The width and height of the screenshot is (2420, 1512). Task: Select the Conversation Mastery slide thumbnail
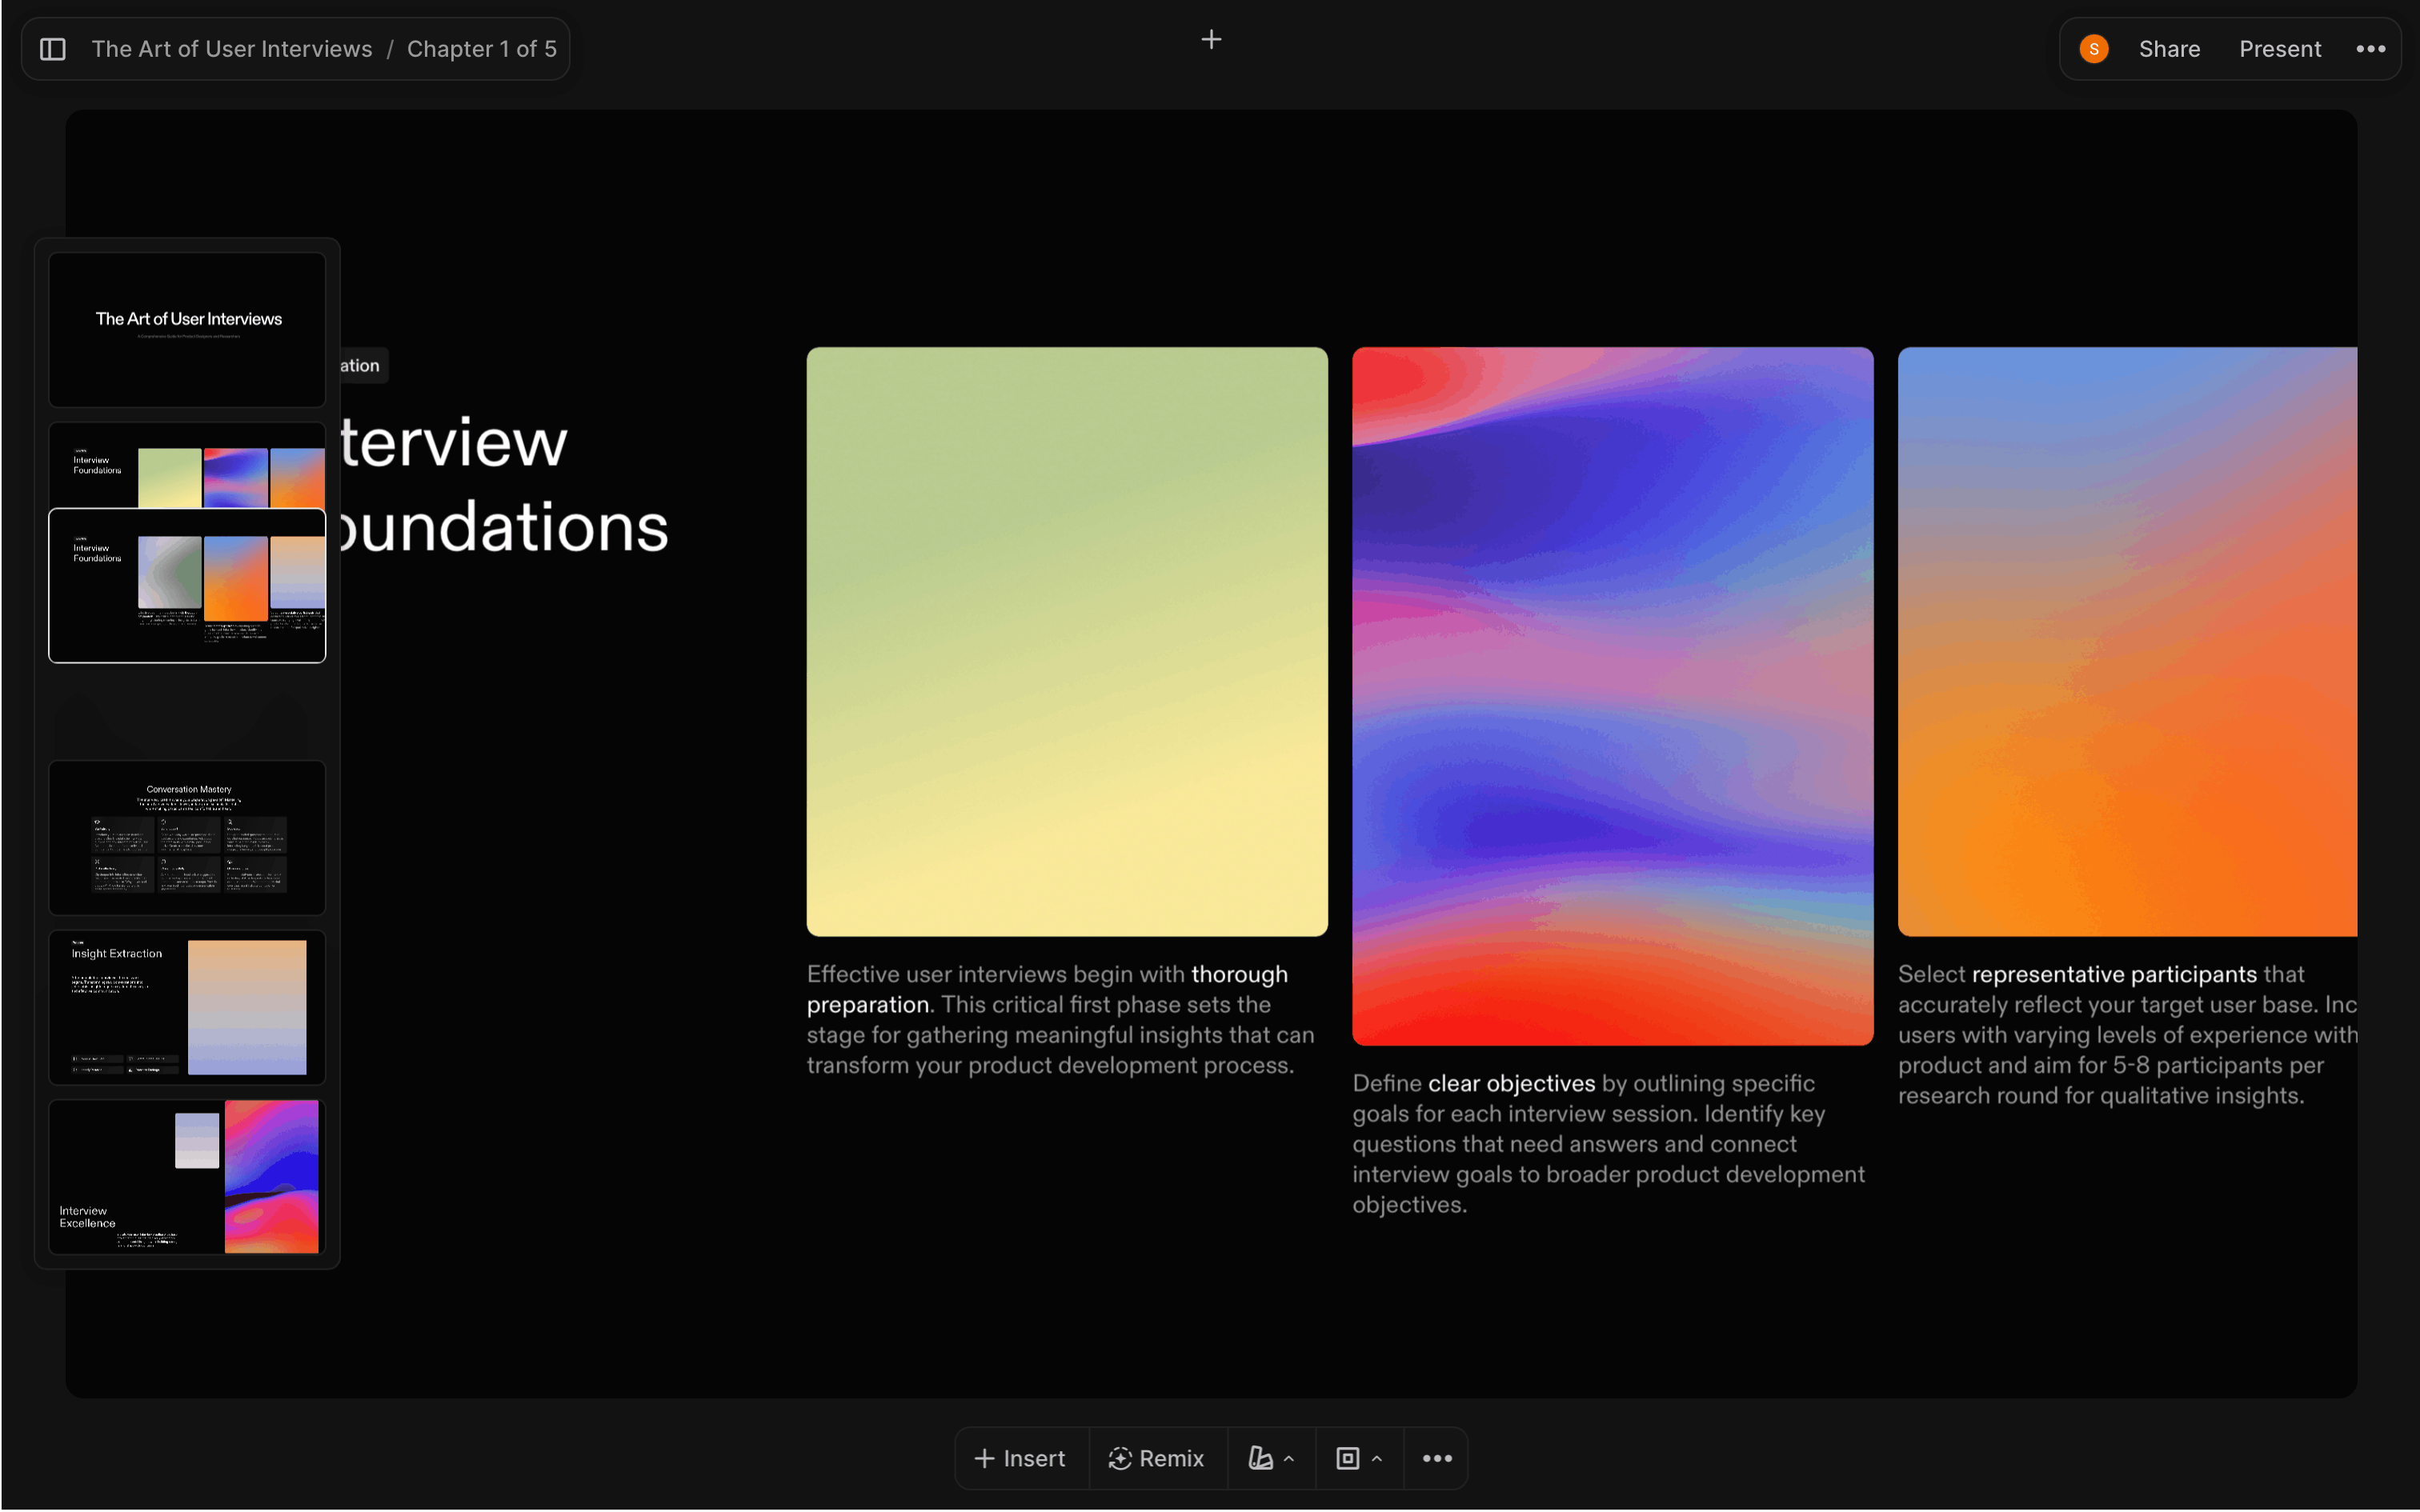coord(188,837)
